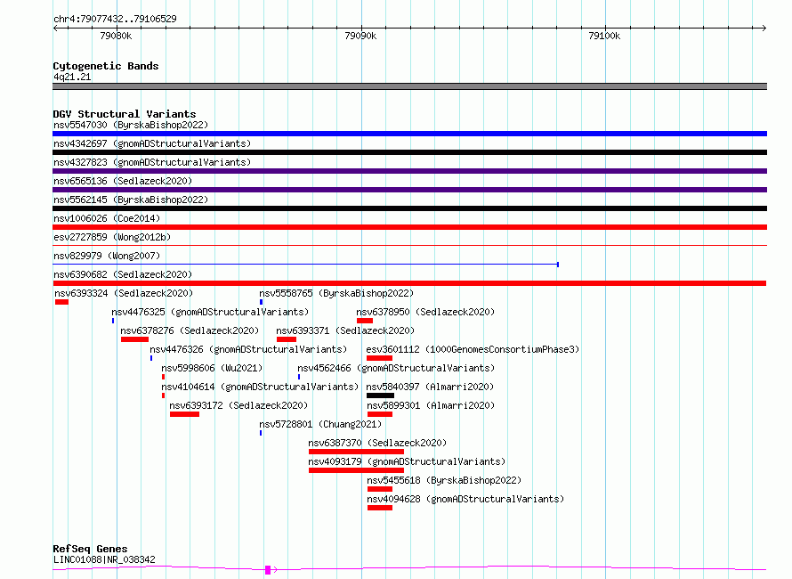Open variant nsv4476326 (gnomADStructuralVariants) label
The image size is (792, 579).
[x=248, y=349]
